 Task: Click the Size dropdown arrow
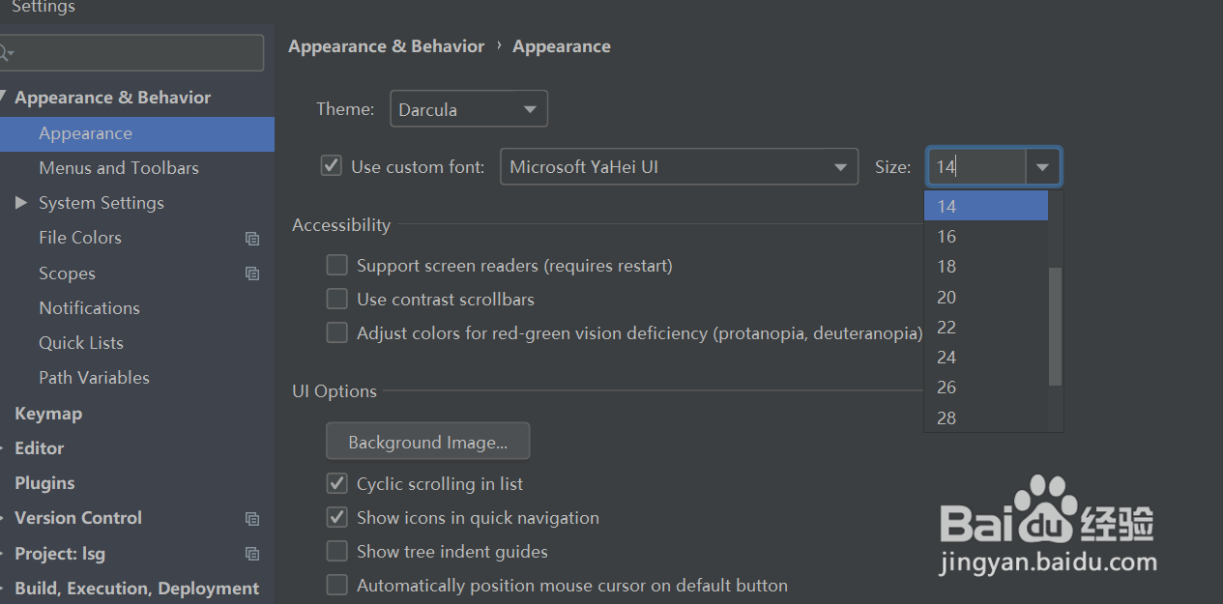pos(1042,167)
